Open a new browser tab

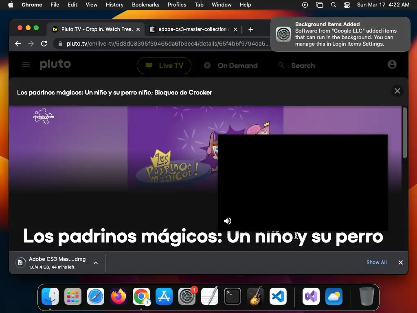(250, 29)
